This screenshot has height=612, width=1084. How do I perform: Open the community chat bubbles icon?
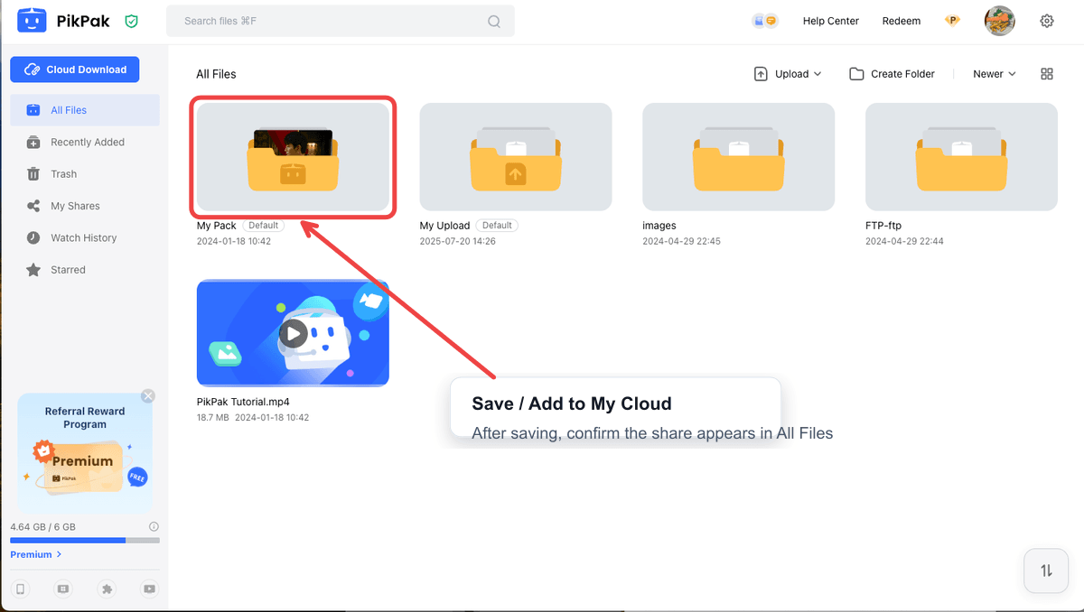[765, 21]
